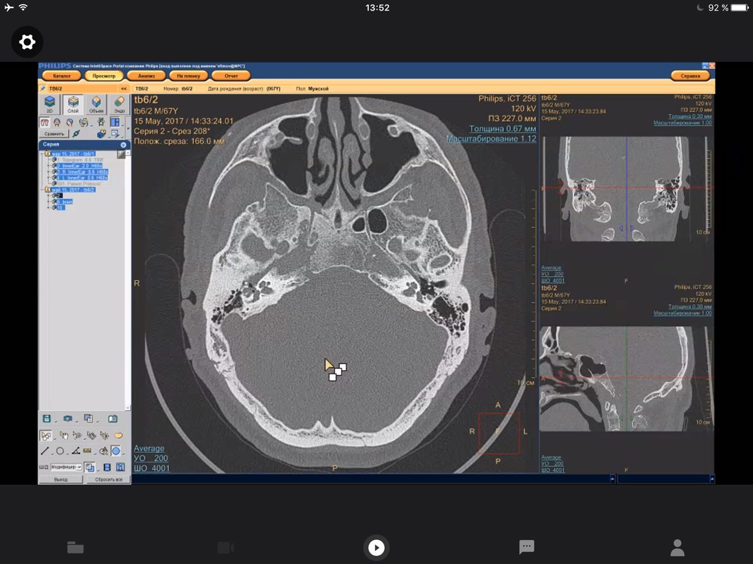753x564 pixels.
Task: Select the circle ROI tool
Action: point(60,451)
